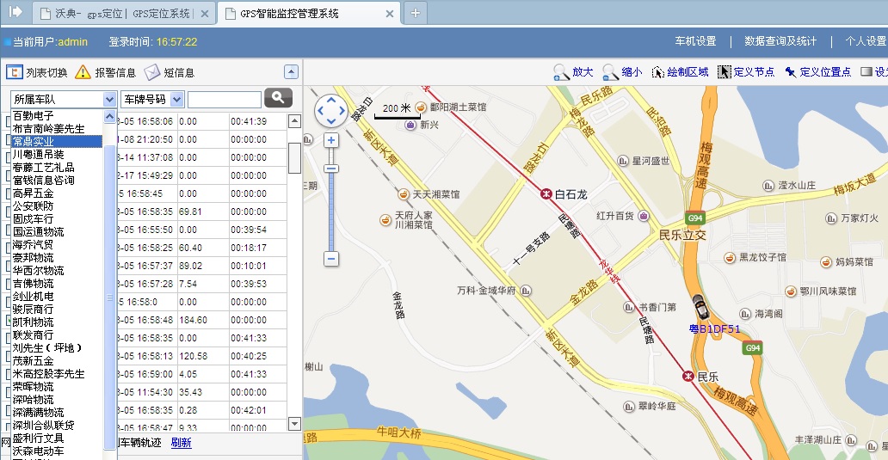Image resolution: width=888 pixels, height=460 pixels.
Task: Click the fleet list scroll-up arrow
Action: [110, 116]
